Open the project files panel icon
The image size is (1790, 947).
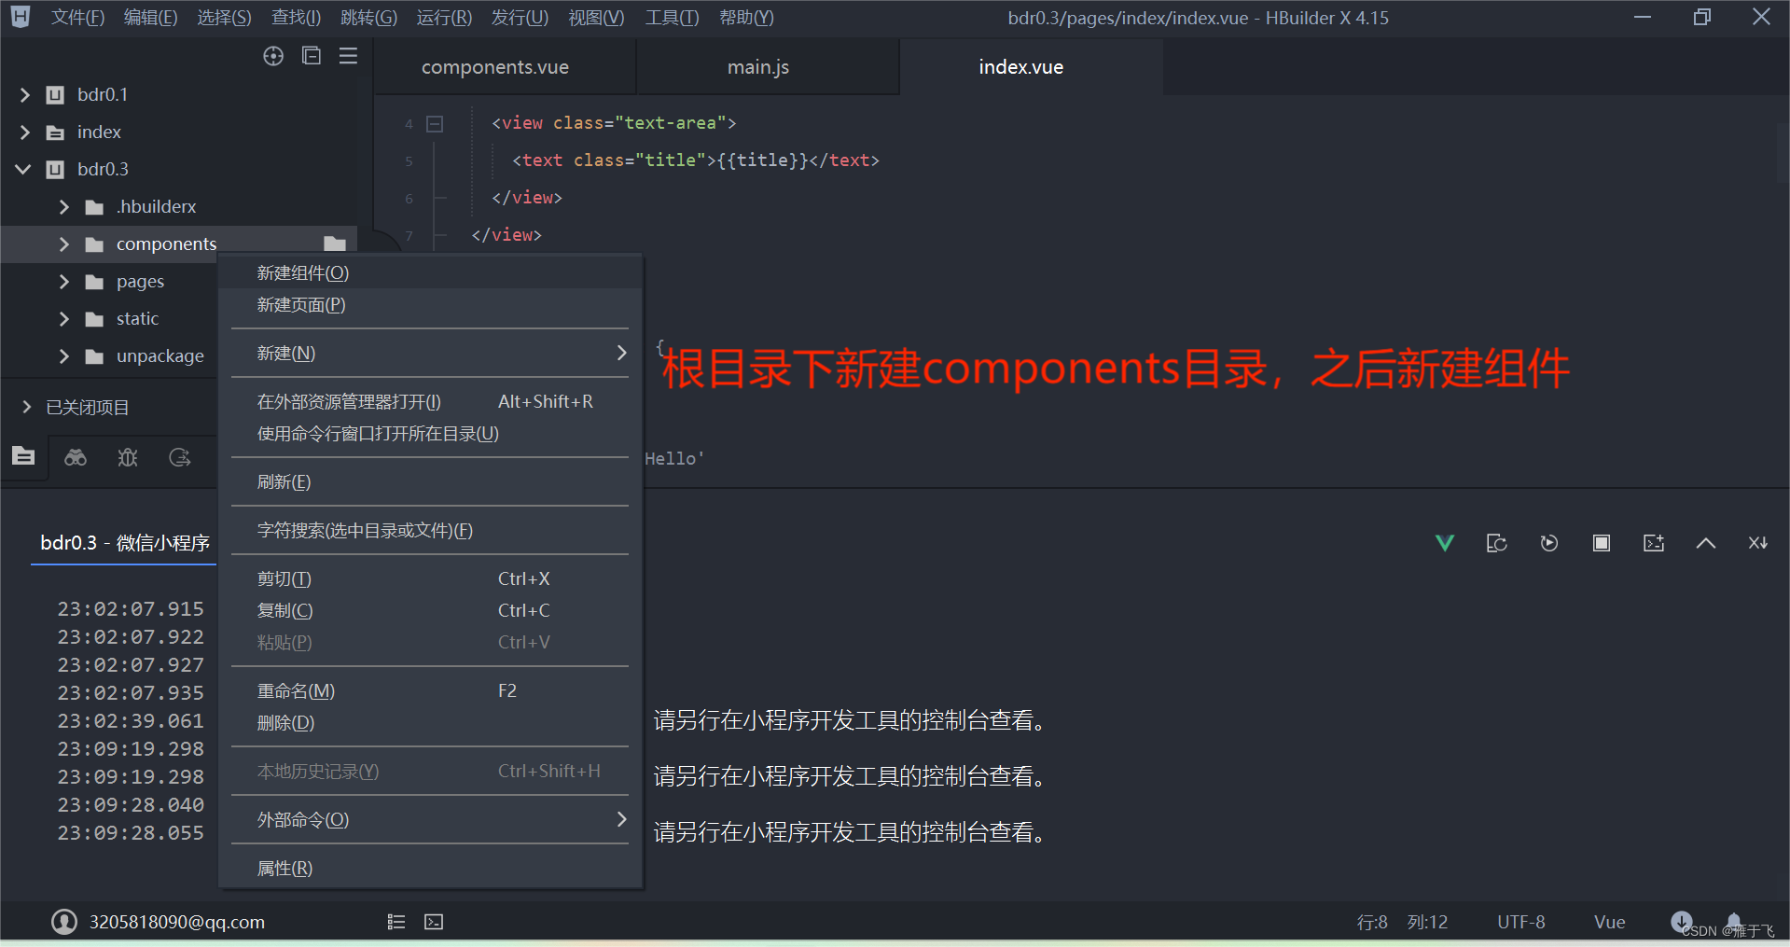pyautogui.click(x=23, y=456)
